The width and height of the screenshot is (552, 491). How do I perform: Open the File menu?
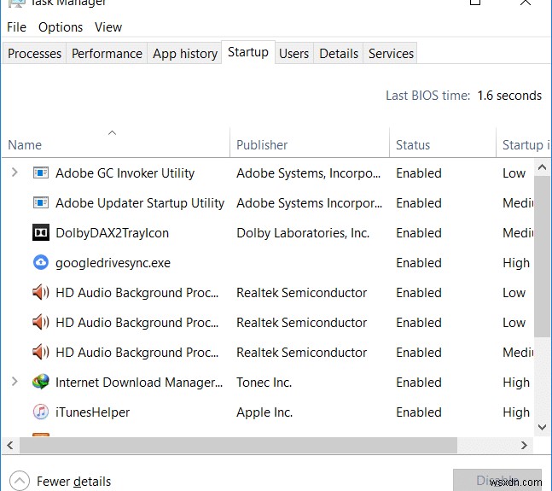(x=16, y=27)
